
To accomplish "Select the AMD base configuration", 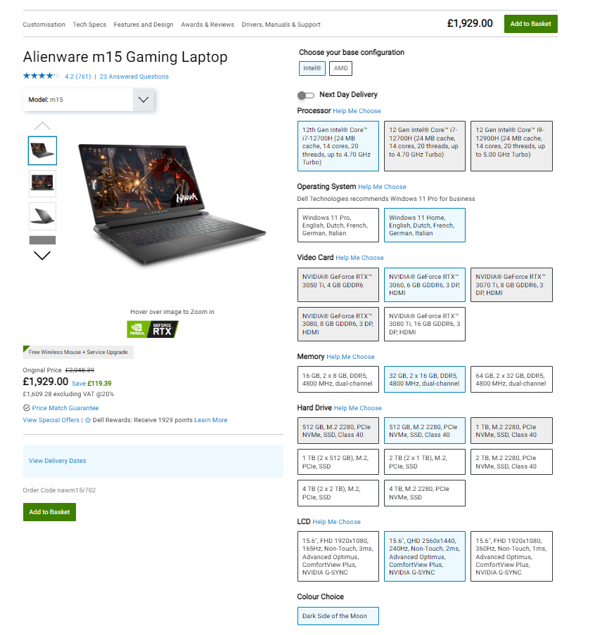I will click(x=340, y=68).
